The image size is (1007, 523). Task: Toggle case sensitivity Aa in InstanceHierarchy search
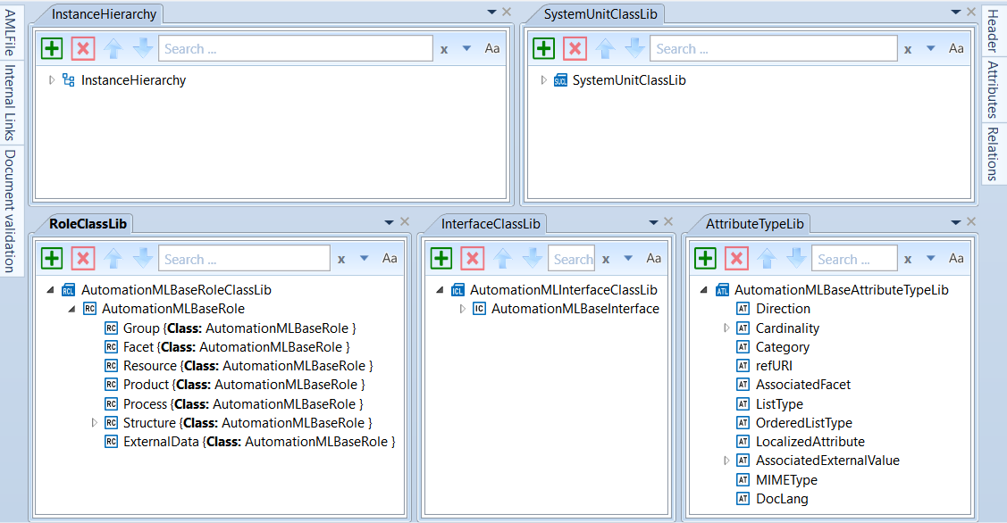pyautogui.click(x=492, y=48)
